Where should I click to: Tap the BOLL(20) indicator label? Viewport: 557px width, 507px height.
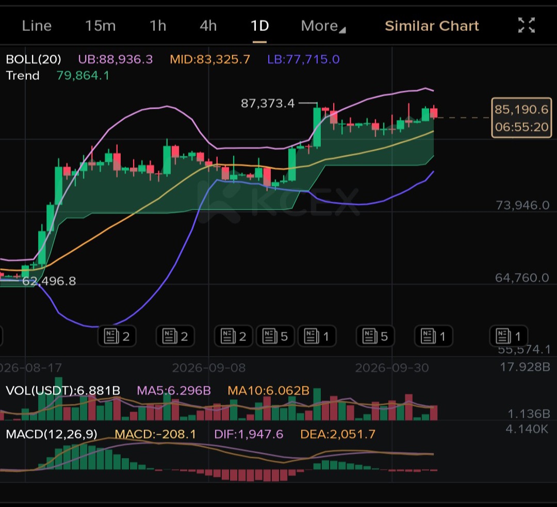(34, 59)
